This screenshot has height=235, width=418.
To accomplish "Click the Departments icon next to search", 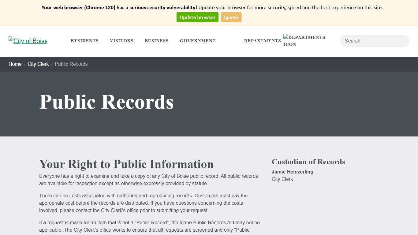I will tap(304, 41).
